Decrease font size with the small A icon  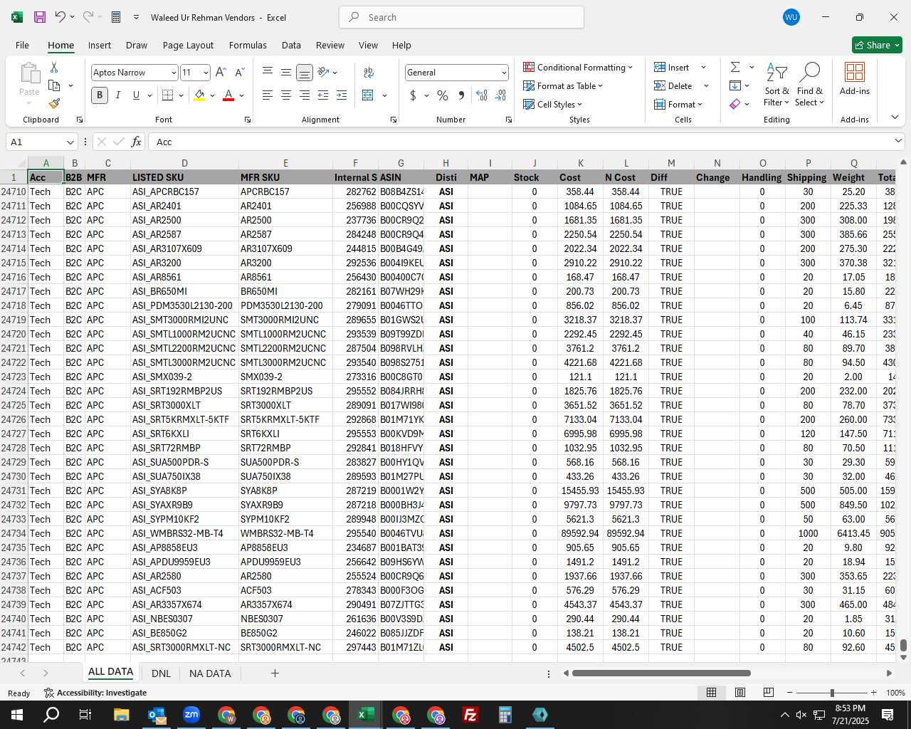[x=239, y=73]
